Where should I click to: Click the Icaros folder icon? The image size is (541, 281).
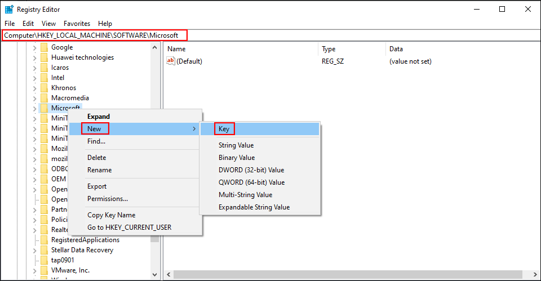(44, 68)
